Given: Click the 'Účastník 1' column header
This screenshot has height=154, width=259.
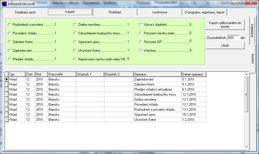Looking at the screenshot, I should tap(90, 74).
